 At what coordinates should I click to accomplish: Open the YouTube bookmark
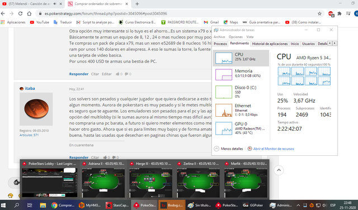(40, 22)
